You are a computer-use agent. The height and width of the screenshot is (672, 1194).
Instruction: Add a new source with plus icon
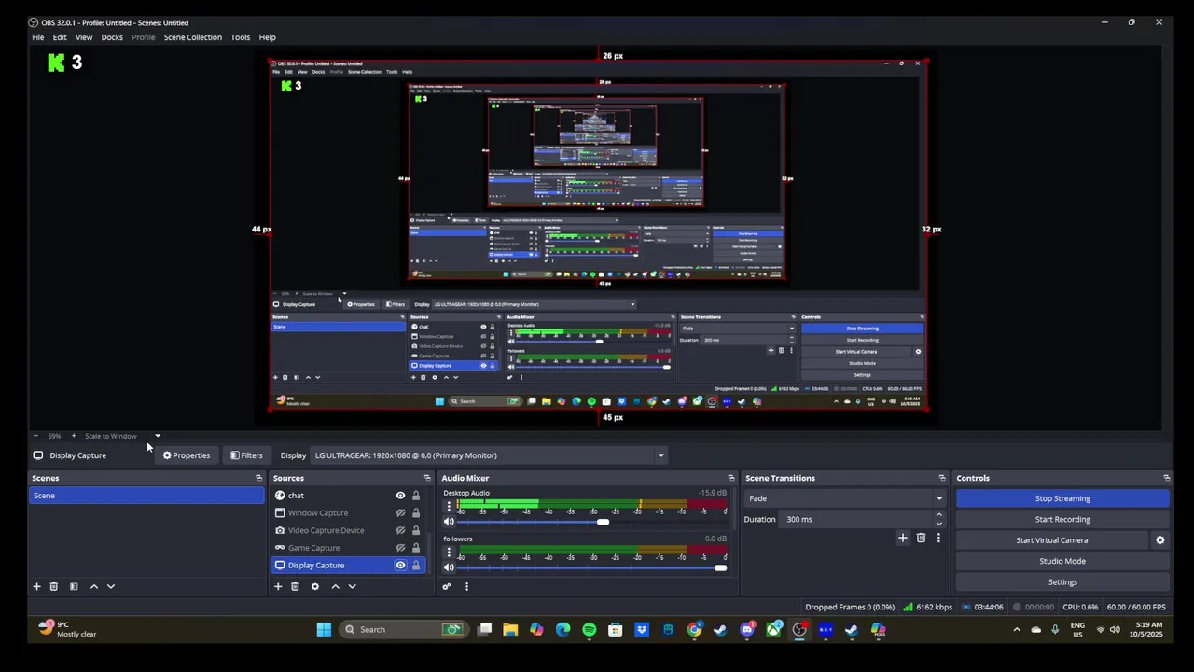click(278, 586)
